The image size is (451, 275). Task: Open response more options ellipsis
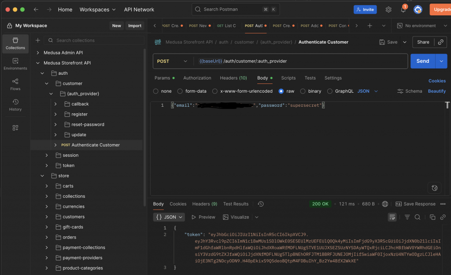tap(443, 204)
